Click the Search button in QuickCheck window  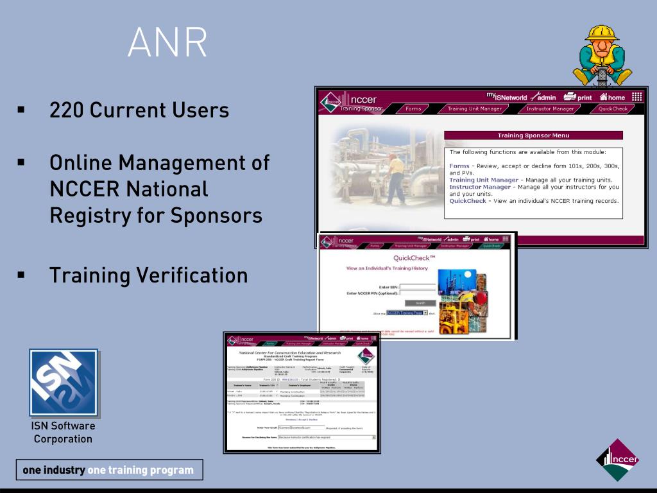point(420,303)
